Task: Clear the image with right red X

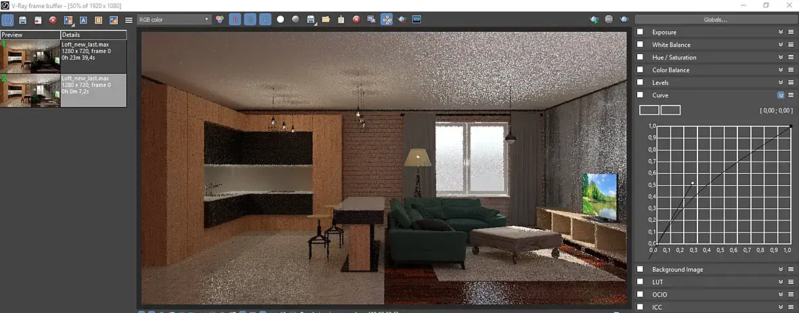Action: tap(356, 20)
